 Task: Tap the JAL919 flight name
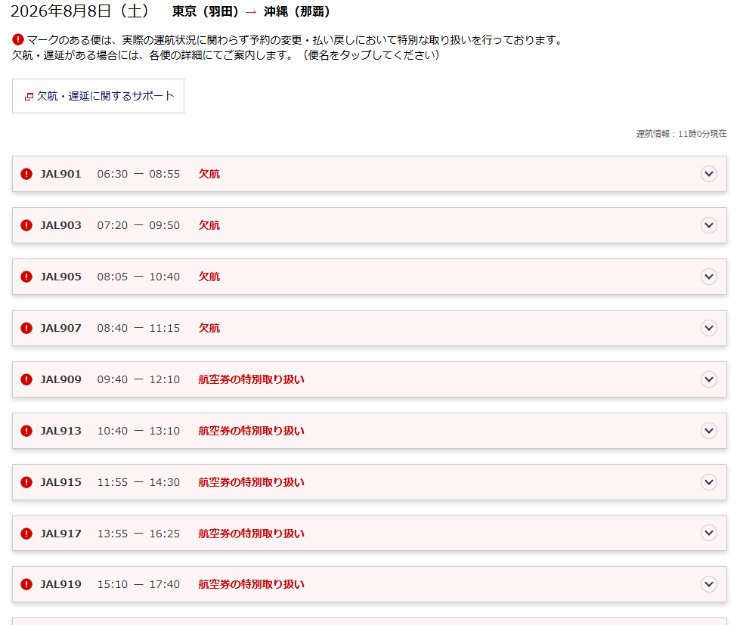(60, 584)
